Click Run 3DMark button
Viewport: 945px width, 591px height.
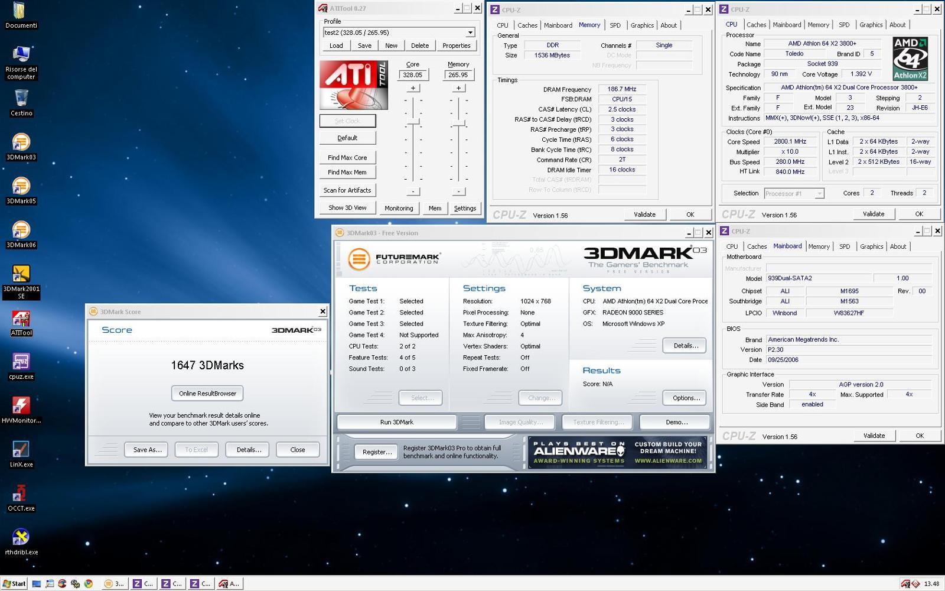[x=397, y=422]
